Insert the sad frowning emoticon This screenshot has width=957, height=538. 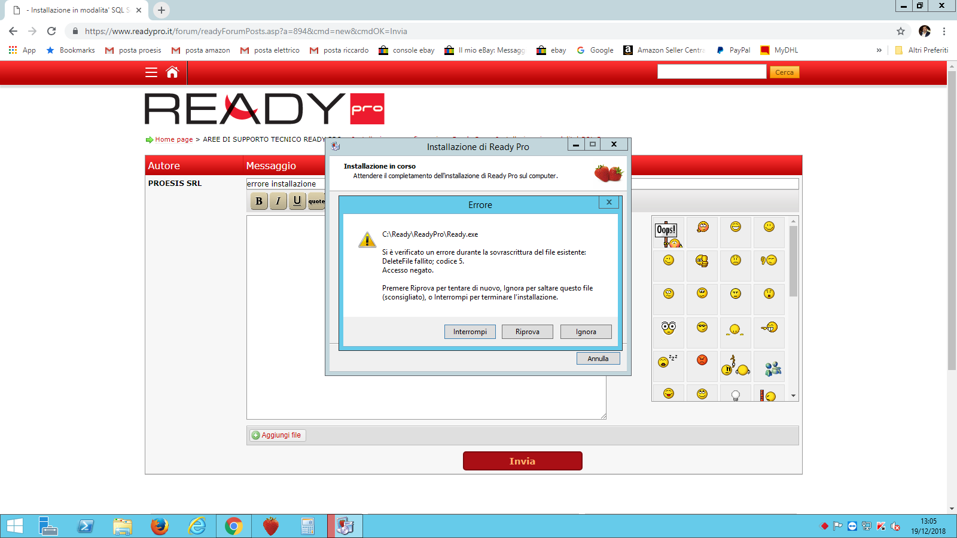coord(736,260)
